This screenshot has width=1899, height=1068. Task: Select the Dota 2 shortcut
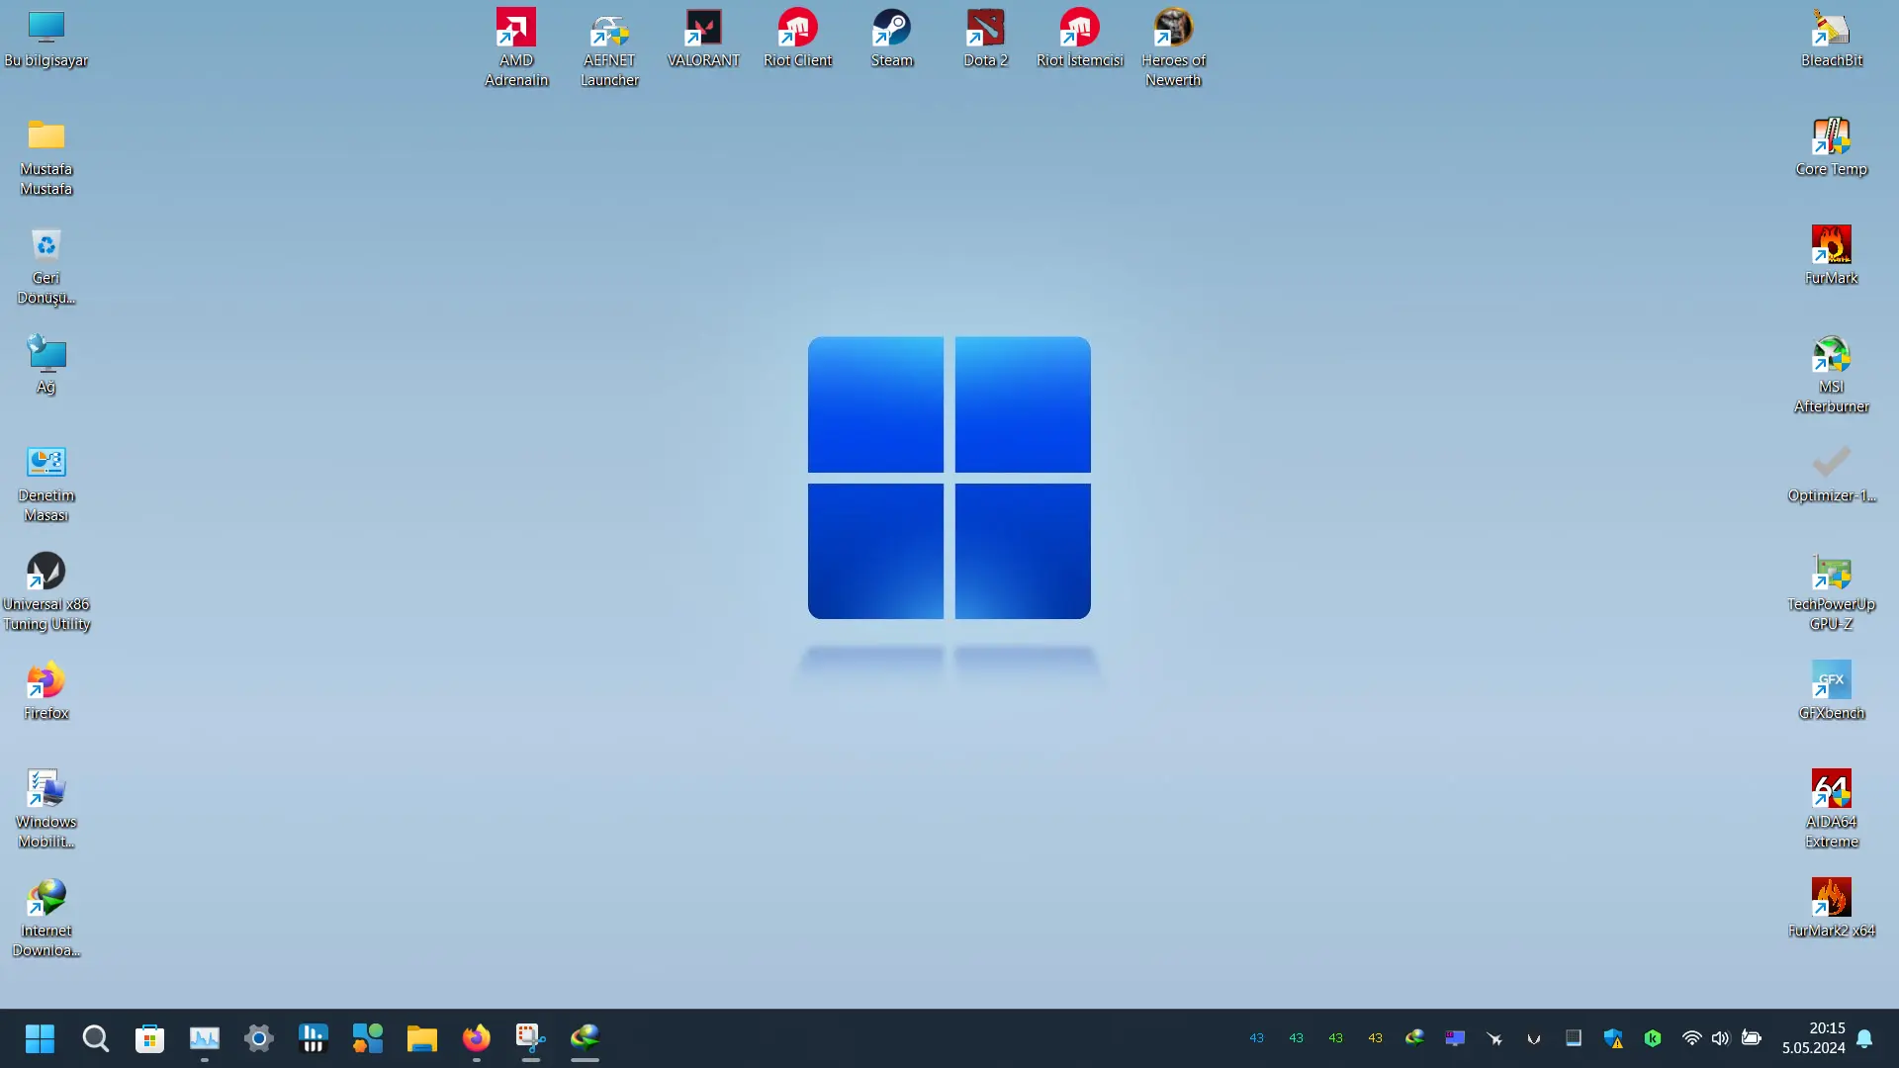pyautogui.click(x=985, y=39)
